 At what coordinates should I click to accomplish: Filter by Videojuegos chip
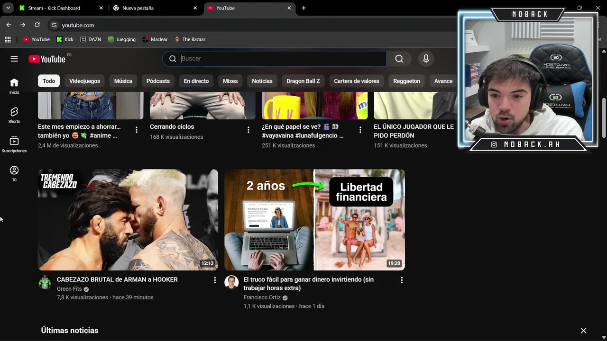tap(84, 81)
